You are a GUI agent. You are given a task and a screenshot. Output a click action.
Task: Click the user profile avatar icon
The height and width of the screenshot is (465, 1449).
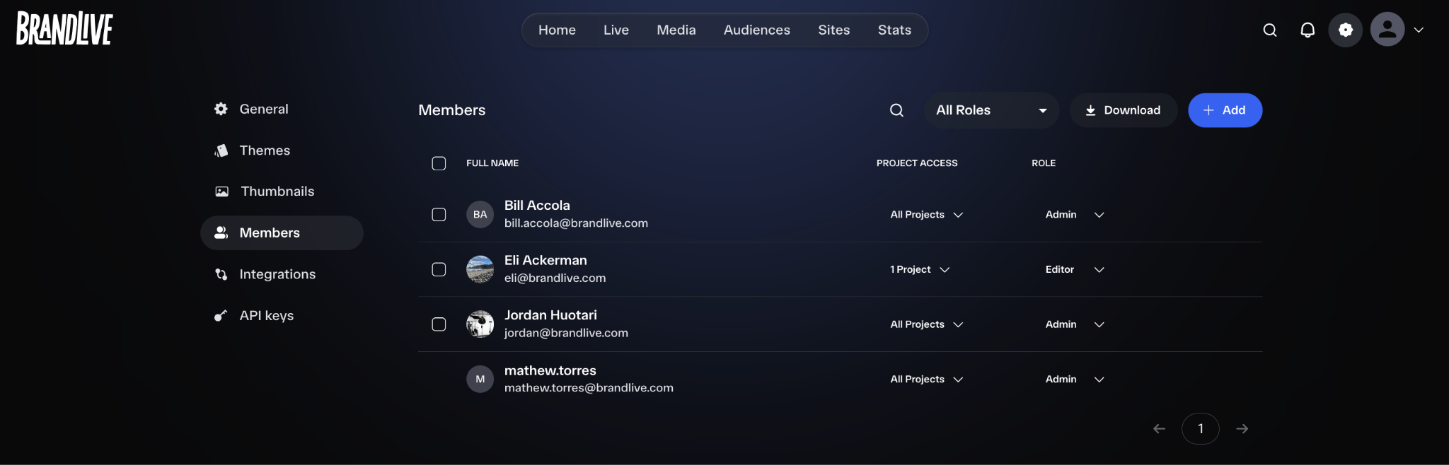[x=1387, y=30]
